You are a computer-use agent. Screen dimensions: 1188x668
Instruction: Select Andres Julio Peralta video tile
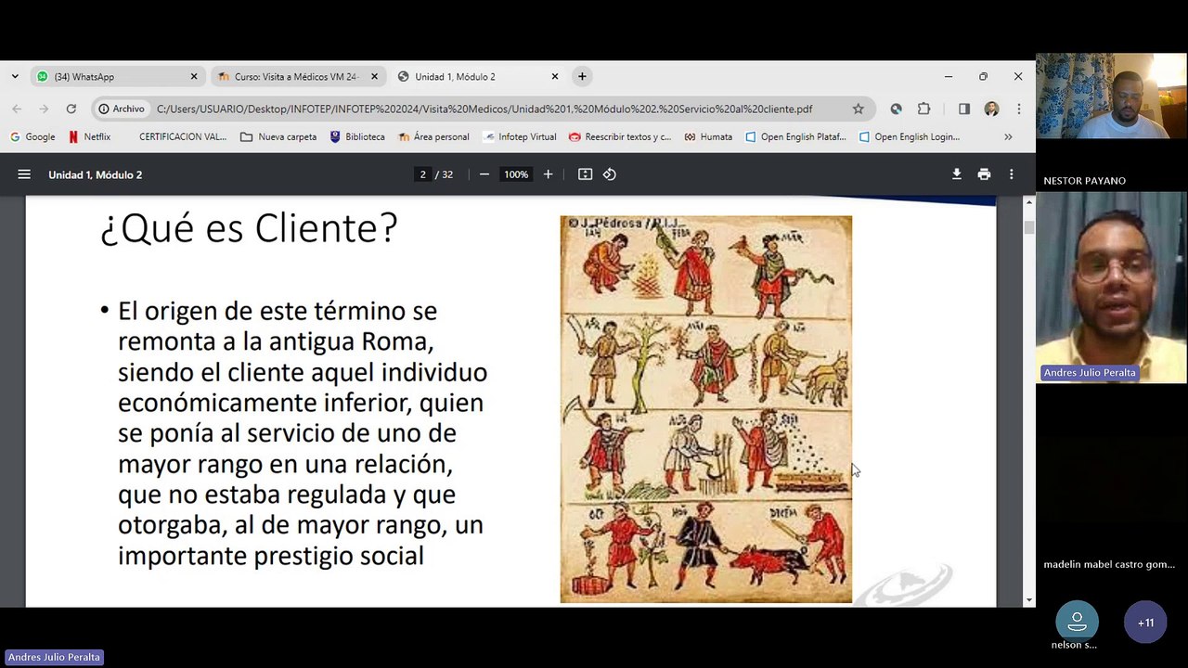click(1111, 287)
